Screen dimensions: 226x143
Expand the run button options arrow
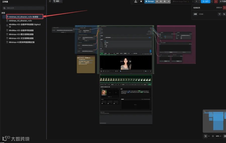coord(212,2)
